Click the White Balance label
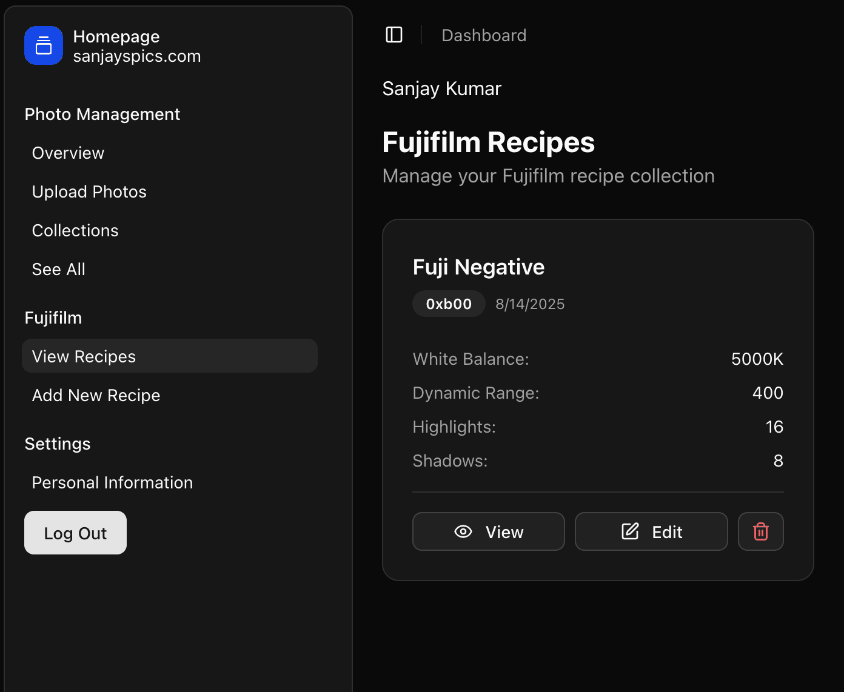The height and width of the screenshot is (692, 844). pyautogui.click(x=471, y=359)
